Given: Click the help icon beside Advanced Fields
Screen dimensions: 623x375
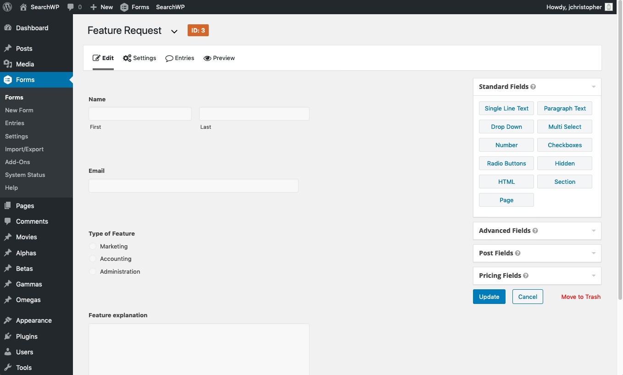Looking at the screenshot, I should (535, 231).
